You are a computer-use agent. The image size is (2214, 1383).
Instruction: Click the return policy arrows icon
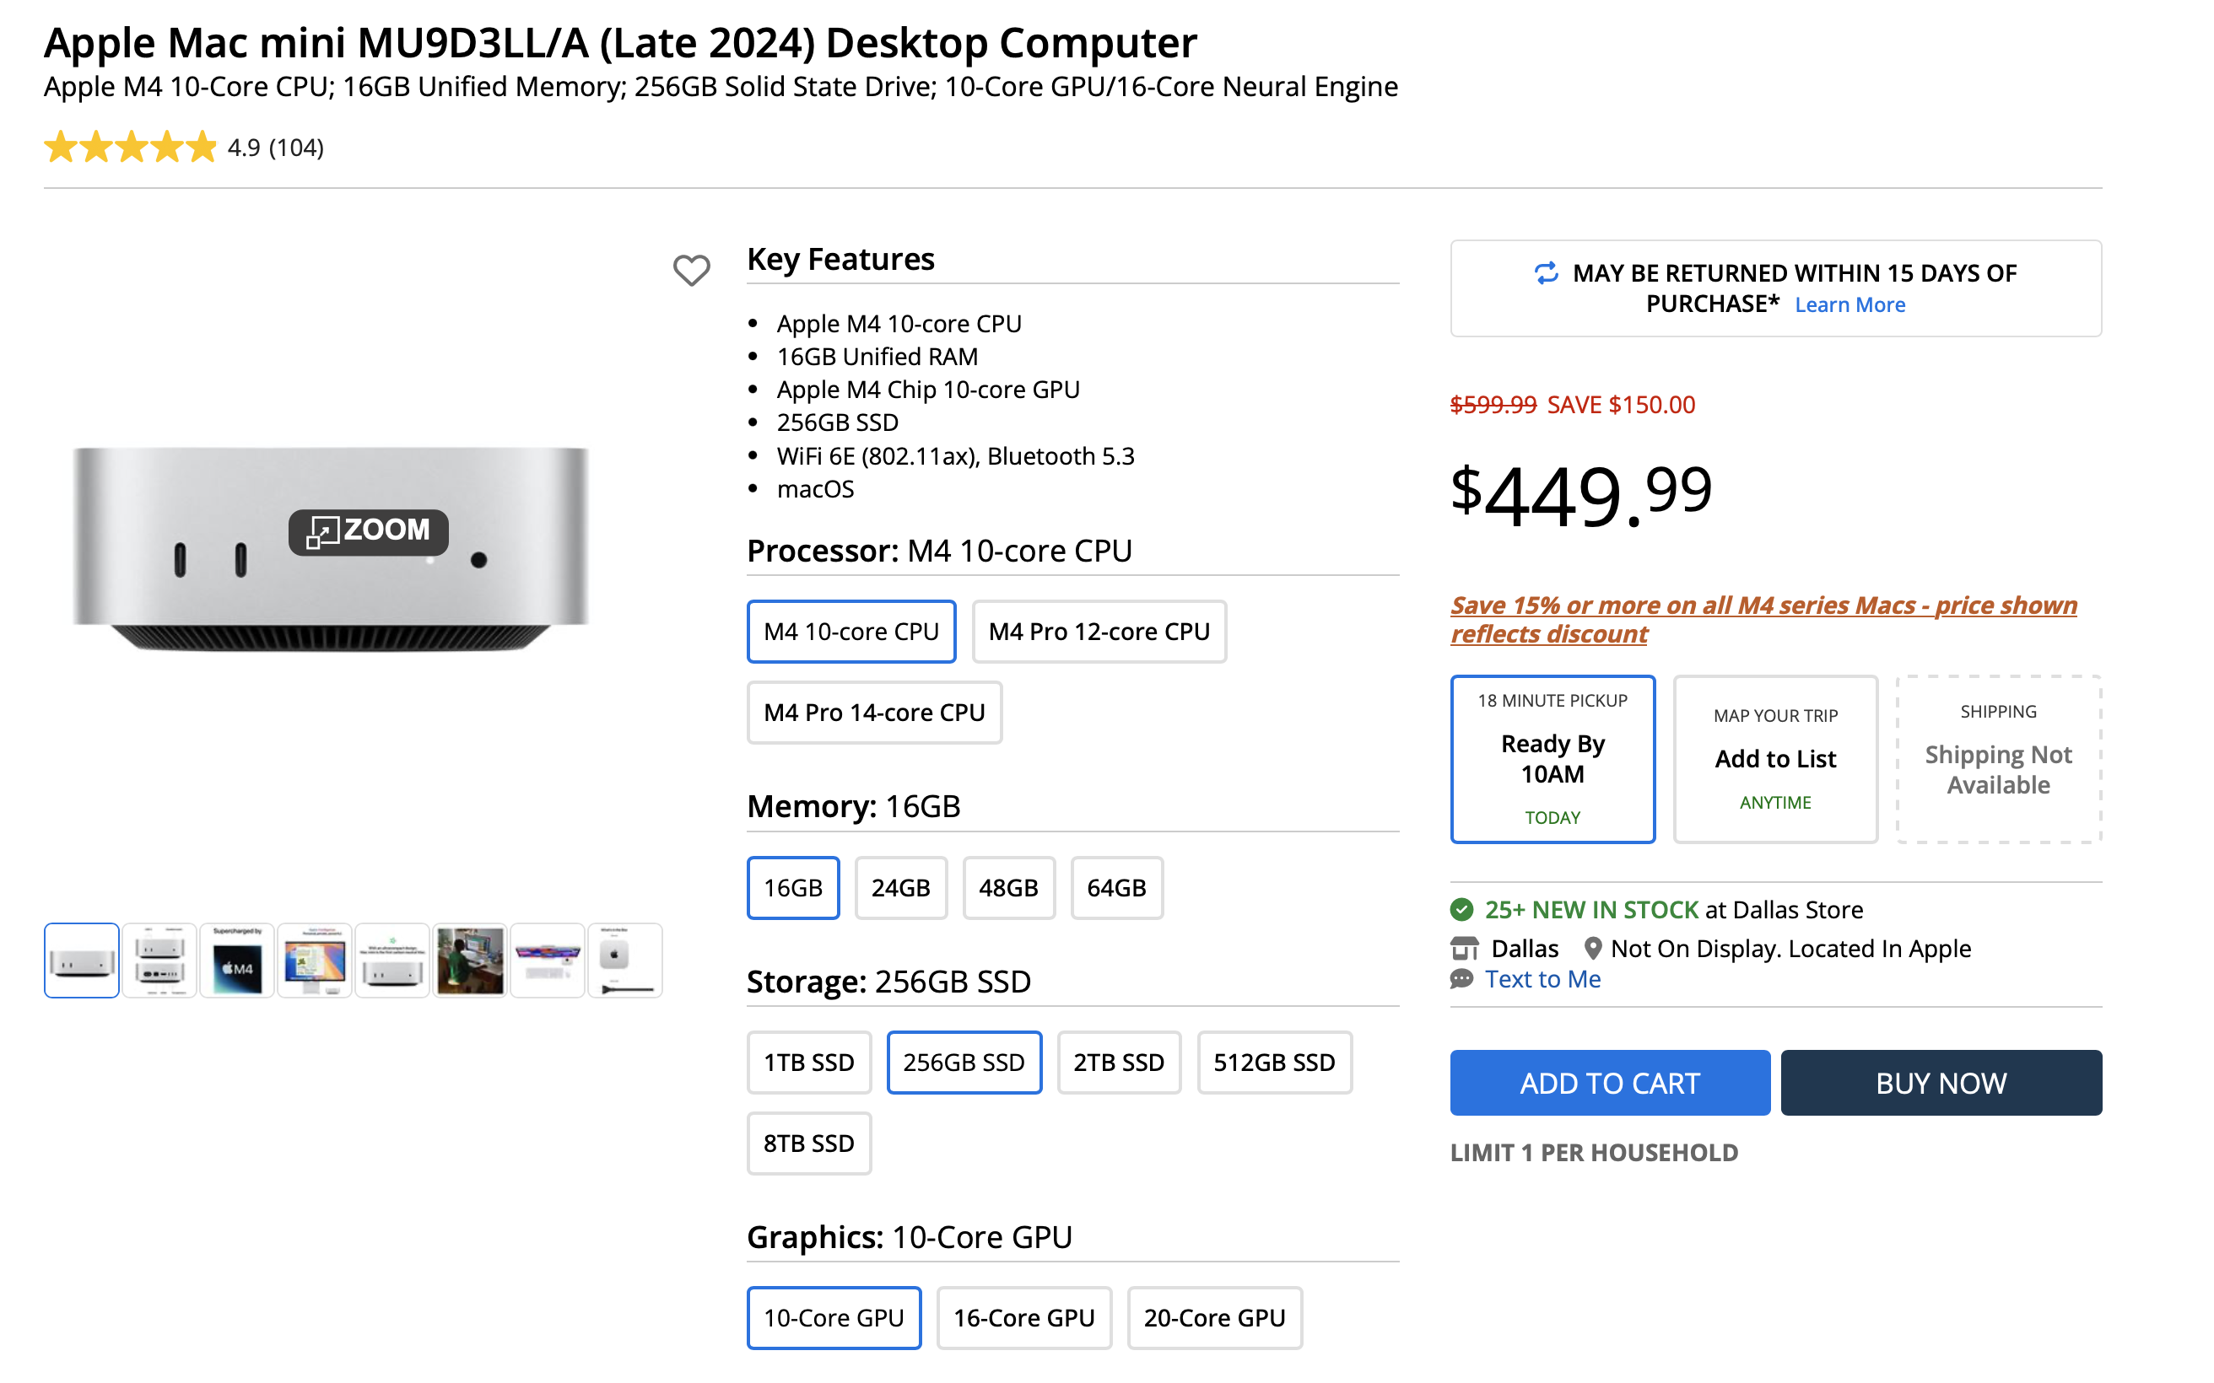point(1545,272)
